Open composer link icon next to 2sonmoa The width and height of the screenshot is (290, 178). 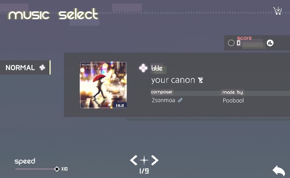(180, 100)
